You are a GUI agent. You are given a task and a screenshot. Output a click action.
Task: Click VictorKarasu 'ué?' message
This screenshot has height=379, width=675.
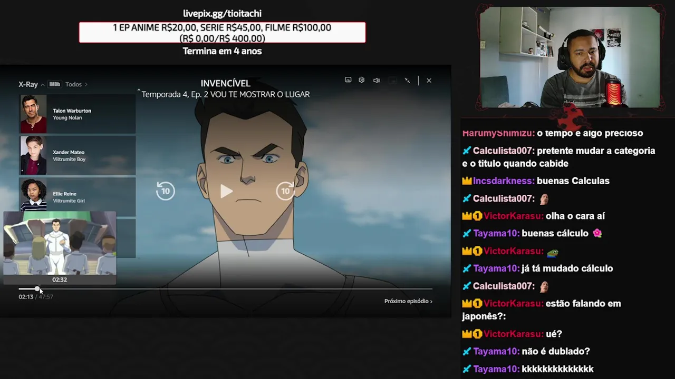[x=512, y=334]
